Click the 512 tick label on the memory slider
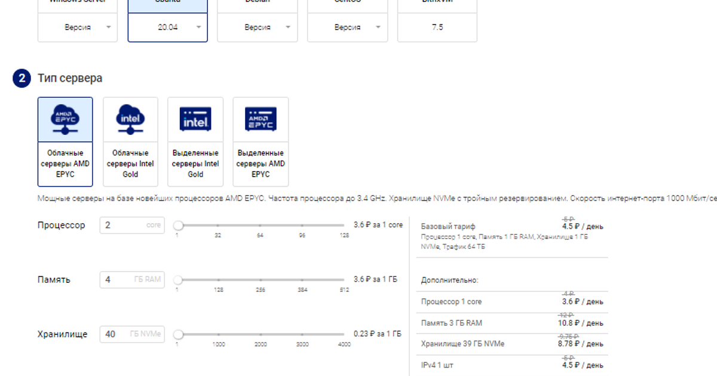 tap(344, 290)
